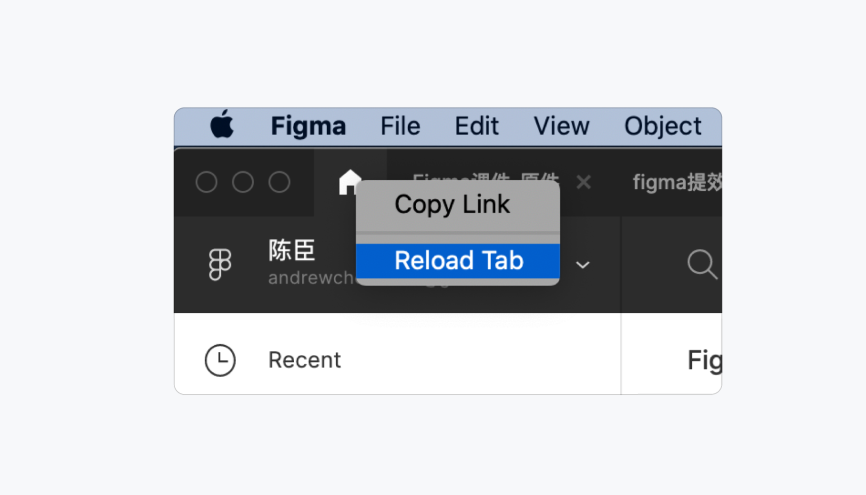Open the View menu

click(x=561, y=126)
